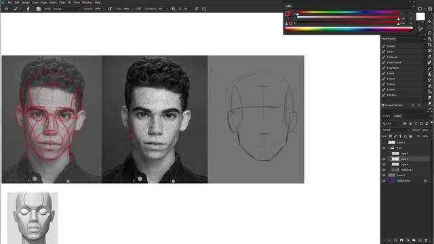Toggle layer filtering switch
Image resolution: width=434 pixels, height=244 pixels.
tap(431, 123)
